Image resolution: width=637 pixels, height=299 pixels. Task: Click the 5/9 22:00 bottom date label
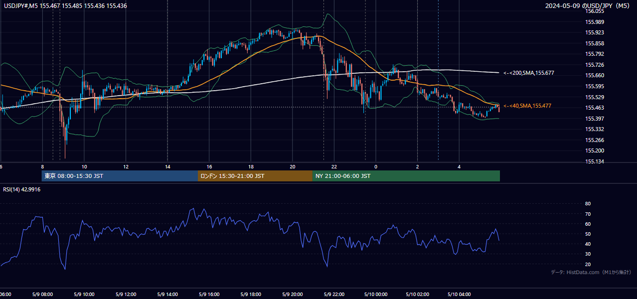(334, 295)
